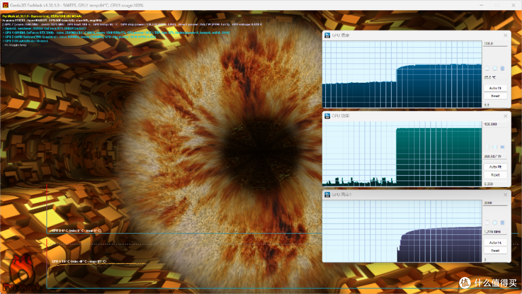Edit the 3000 maximum field in fan graph
The width and height of the screenshot is (522, 294).
(495, 203)
